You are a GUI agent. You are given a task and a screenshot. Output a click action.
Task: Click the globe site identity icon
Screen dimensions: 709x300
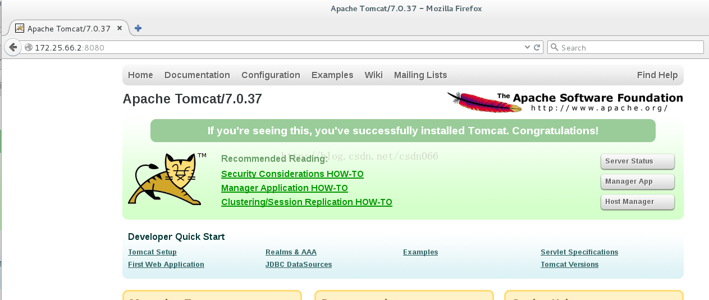tap(29, 48)
